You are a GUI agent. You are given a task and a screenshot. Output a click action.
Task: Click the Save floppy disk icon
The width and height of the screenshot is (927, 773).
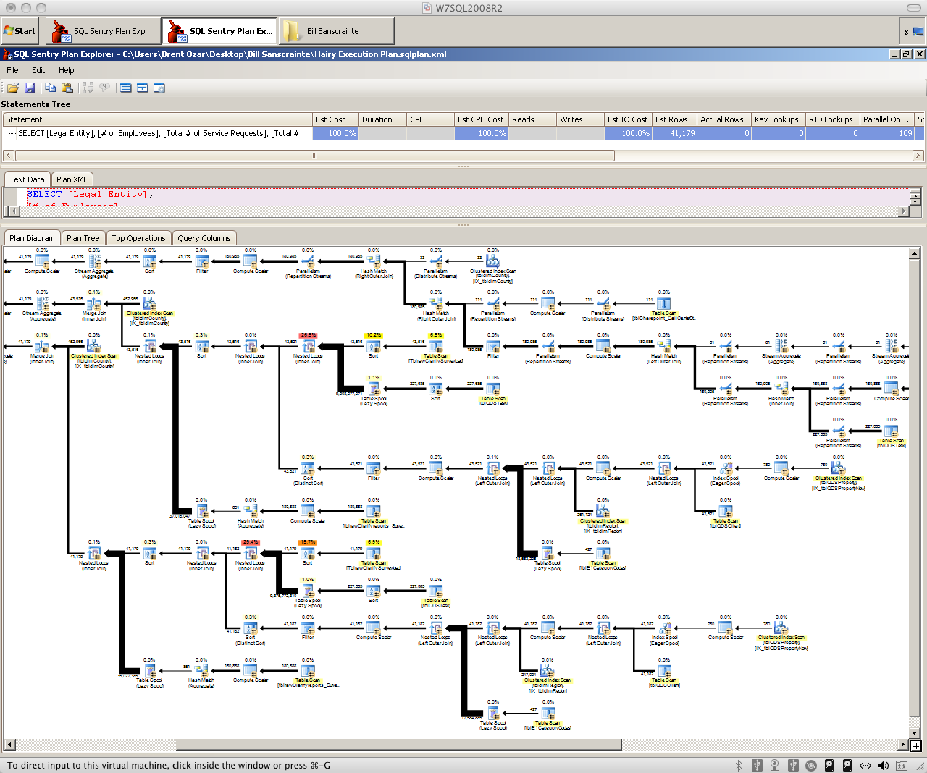[30, 88]
